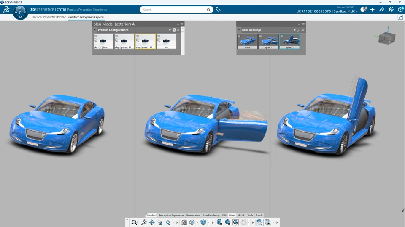Check the cfg-GT configuration checkbox
The image size is (405, 227).
[95, 36]
